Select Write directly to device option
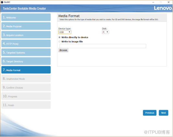This screenshot has height=137, width=173. [60, 37]
